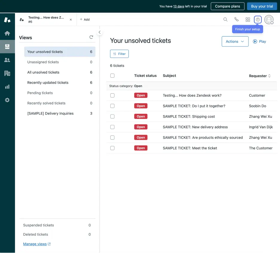Open the search icon in the top toolbar
Screen dimensions: 280x253
coord(225,19)
